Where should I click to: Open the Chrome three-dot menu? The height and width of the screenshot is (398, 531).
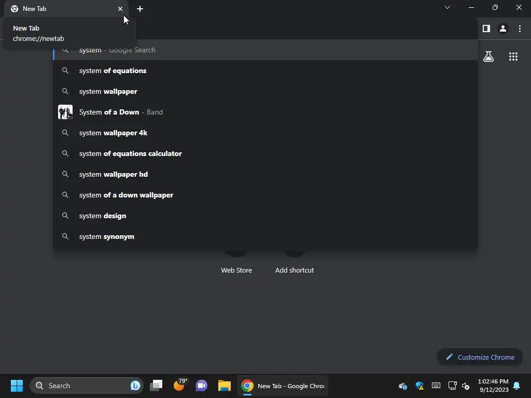pyautogui.click(x=520, y=29)
